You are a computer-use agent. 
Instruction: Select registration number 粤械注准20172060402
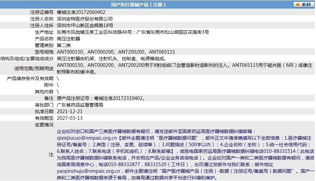81,12
